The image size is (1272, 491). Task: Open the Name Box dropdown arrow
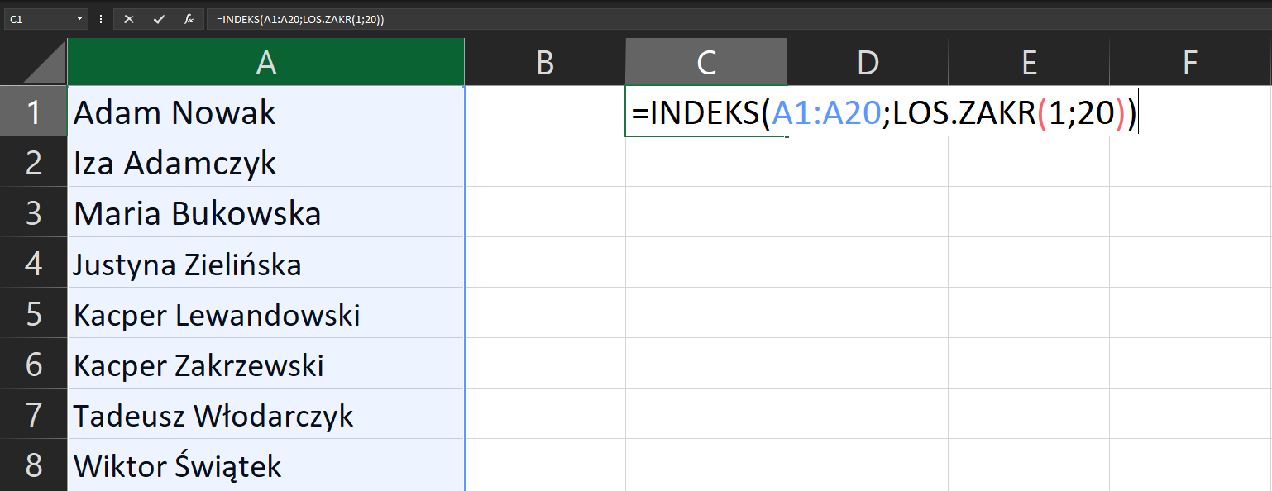click(79, 18)
